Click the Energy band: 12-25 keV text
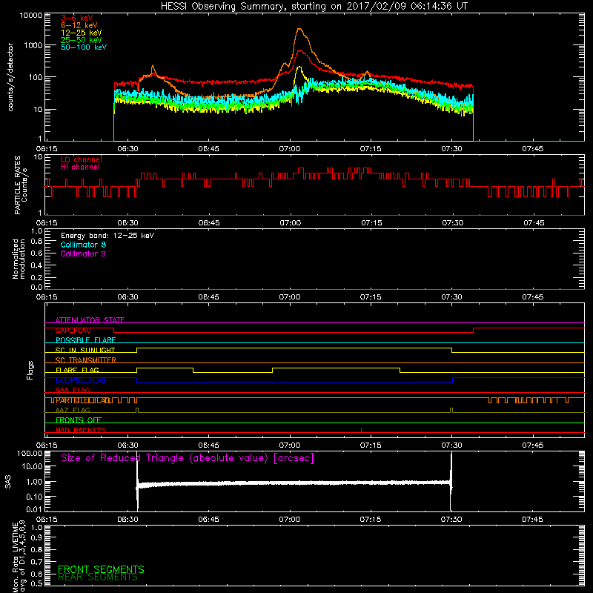This screenshot has height=593, width=593. 107,236
